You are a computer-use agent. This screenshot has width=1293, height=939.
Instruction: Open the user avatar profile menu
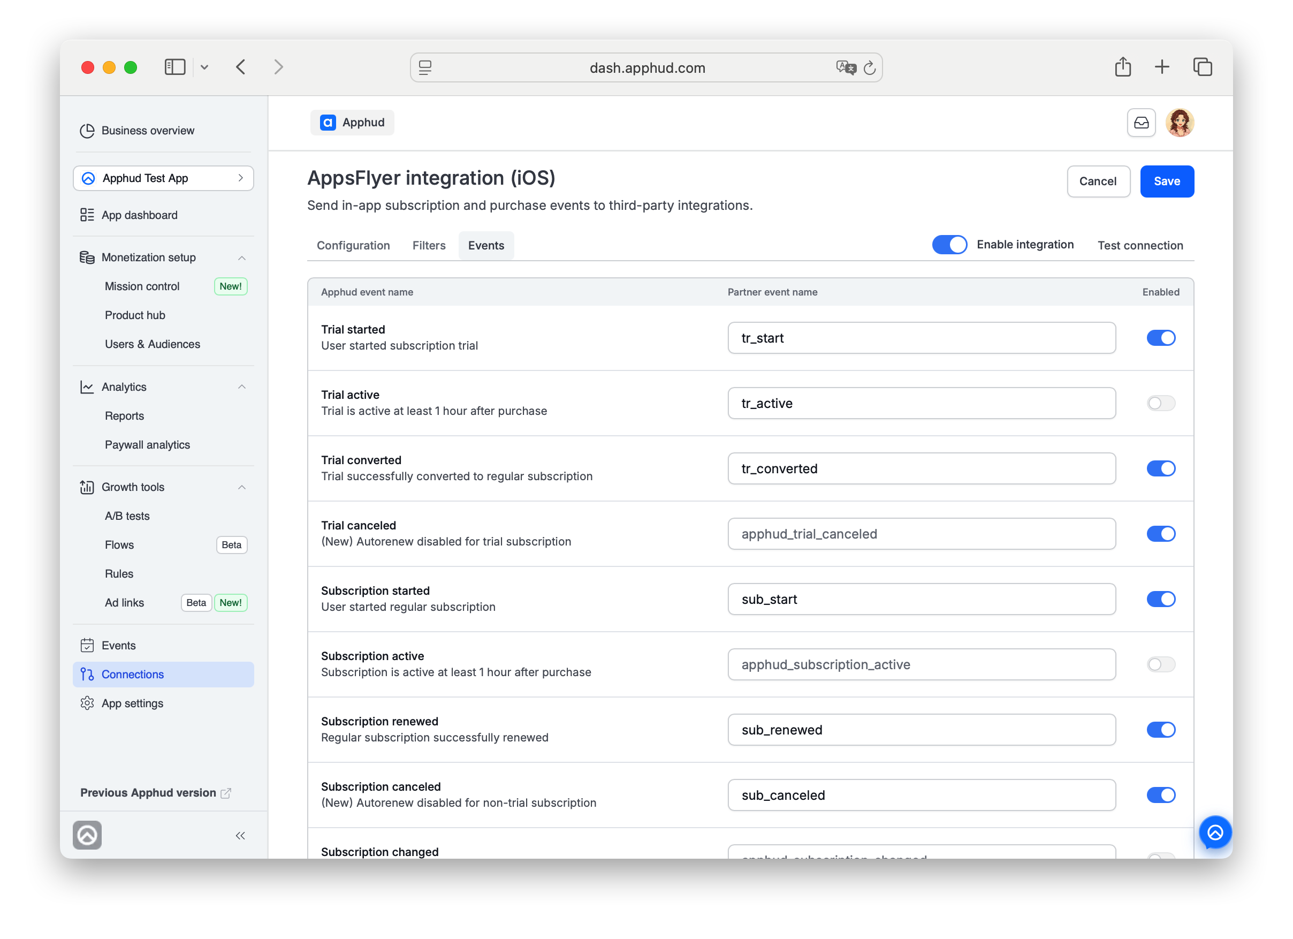(x=1180, y=123)
